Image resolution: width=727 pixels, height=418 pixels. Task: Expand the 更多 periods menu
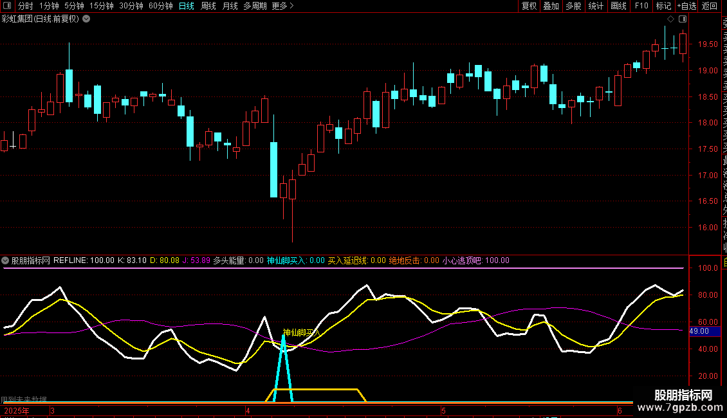click(x=282, y=6)
